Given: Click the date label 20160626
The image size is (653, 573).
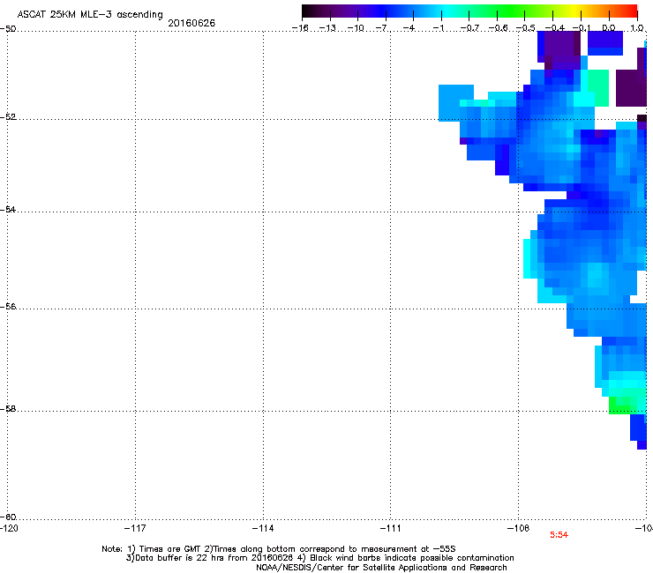Looking at the screenshot, I should (191, 23).
